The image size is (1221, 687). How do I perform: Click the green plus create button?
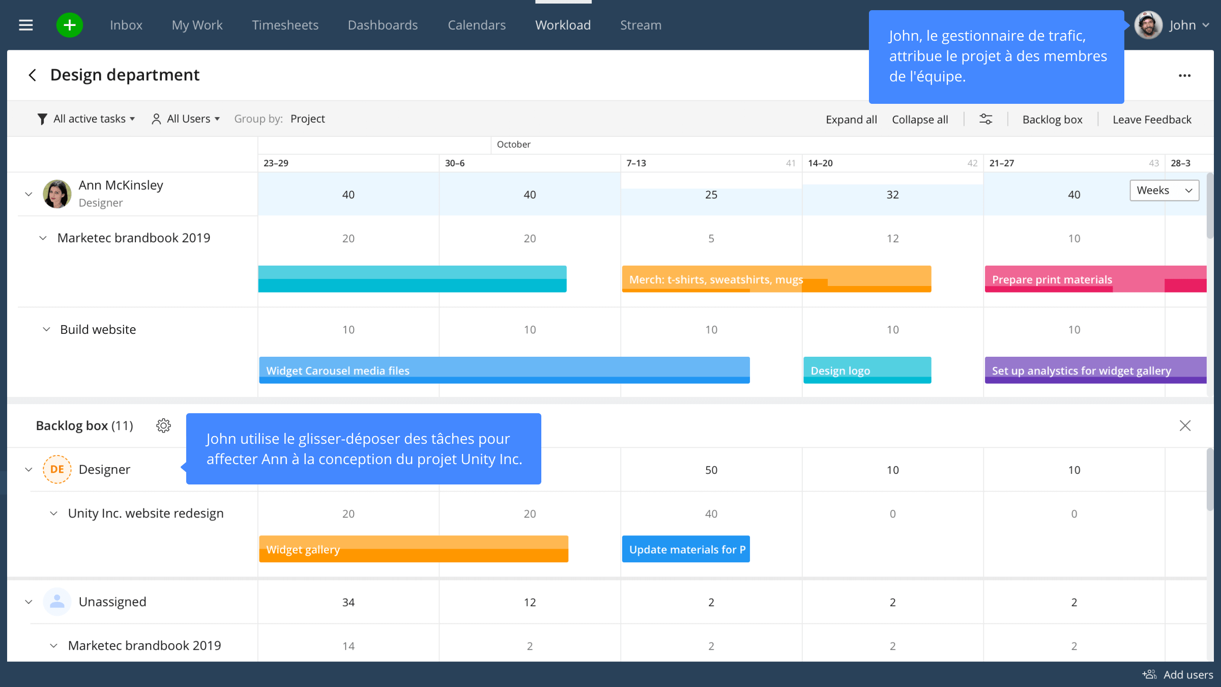tap(70, 25)
